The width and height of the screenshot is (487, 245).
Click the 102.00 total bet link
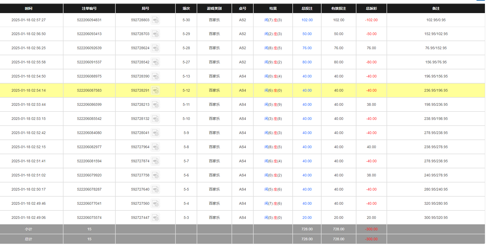tap(307, 20)
